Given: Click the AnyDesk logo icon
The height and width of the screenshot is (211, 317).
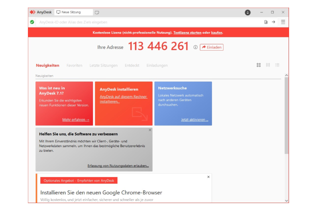Looking at the screenshot, I should (33, 12).
